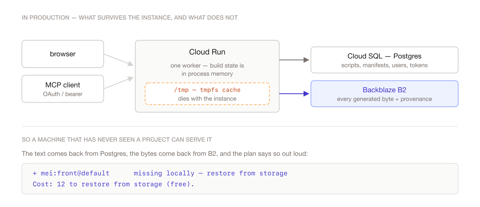The width and height of the screenshot is (480, 207).
Task: Click 'OAuth / bearer' subtitle text
Action: tap(63, 94)
